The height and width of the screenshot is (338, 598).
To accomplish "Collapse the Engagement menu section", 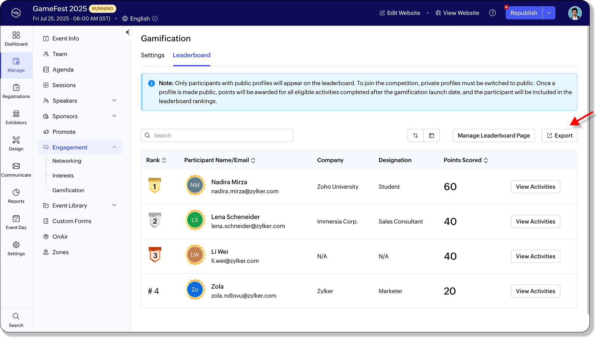I will tap(114, 147).
